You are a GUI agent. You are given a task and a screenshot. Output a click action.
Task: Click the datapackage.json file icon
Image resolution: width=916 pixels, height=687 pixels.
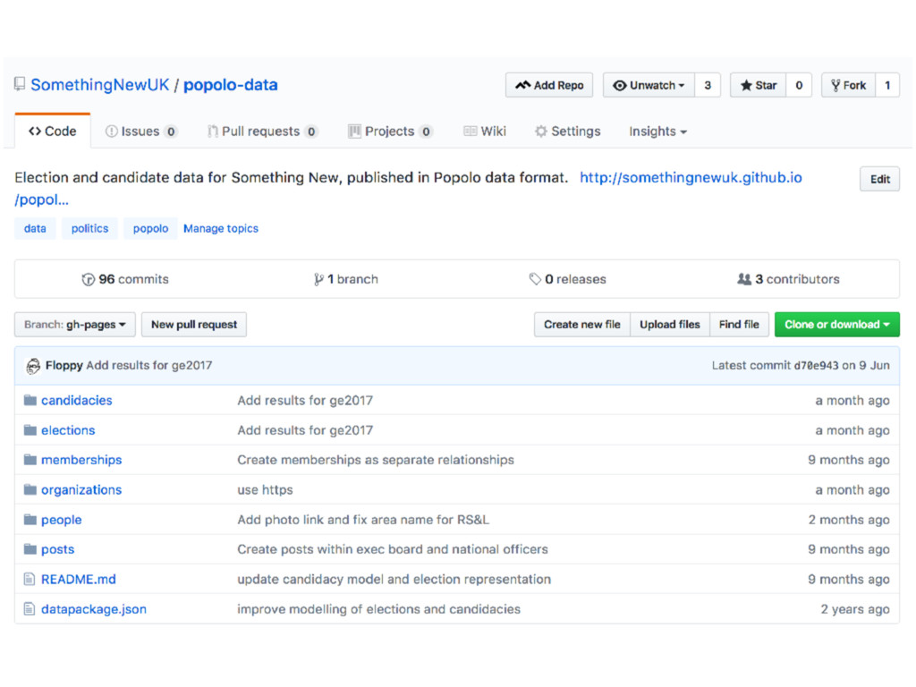[x=30, y=608]
